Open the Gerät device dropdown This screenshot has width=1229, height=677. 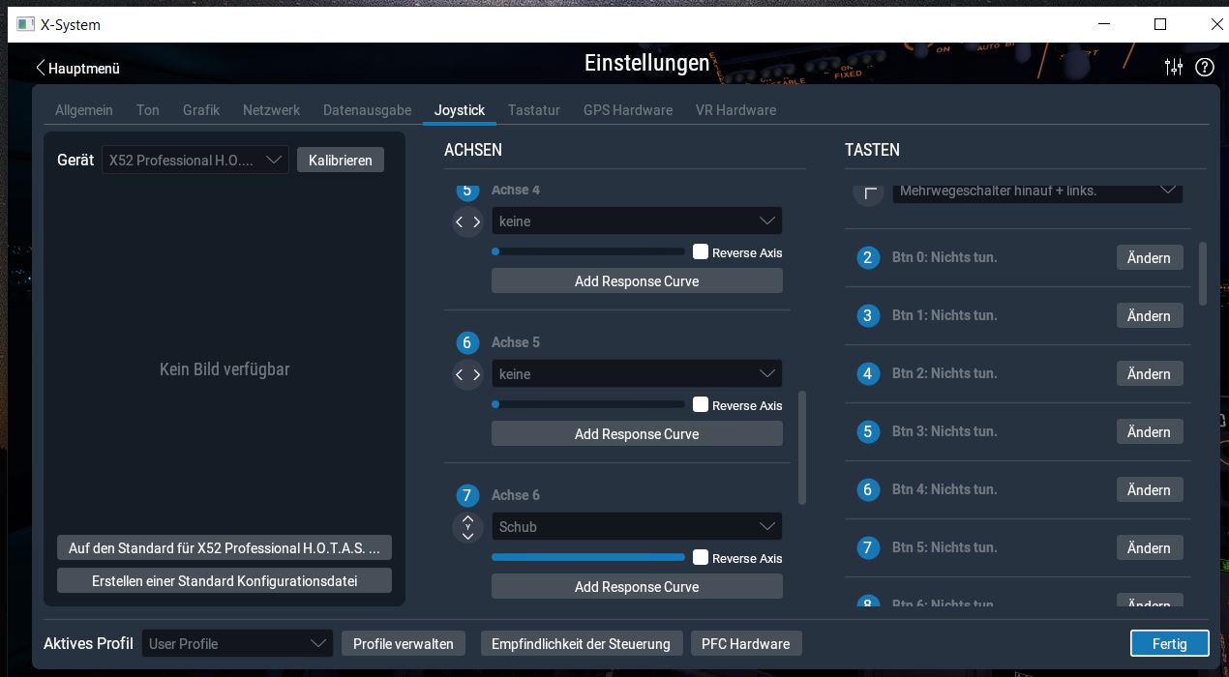click(195, 161)
